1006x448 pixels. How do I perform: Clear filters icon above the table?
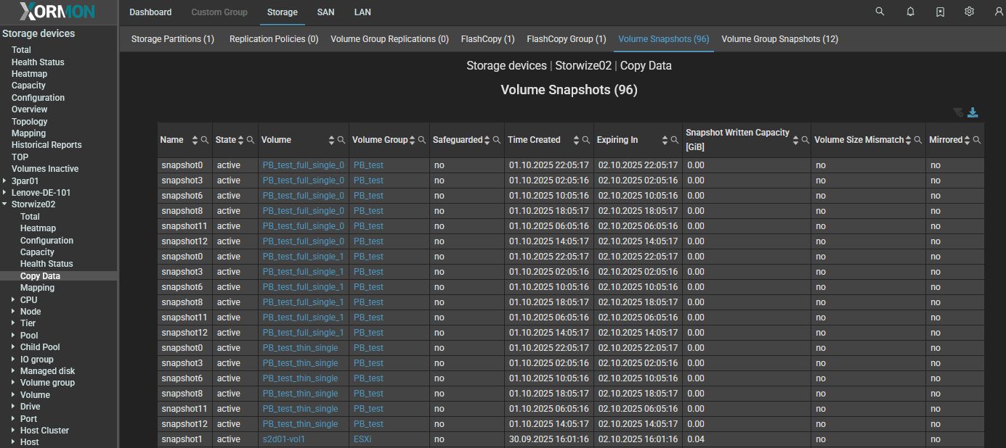point(958,112)
